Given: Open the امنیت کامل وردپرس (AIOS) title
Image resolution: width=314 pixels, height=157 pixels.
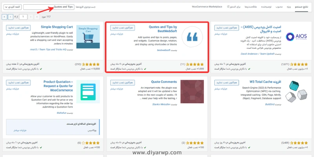Looking at the screenshot, I should click(261, 29).
